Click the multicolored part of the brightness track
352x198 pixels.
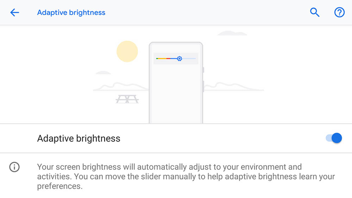165,58
